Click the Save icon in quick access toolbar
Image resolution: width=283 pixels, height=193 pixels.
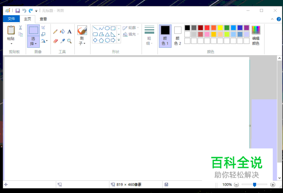pos(17,11)
